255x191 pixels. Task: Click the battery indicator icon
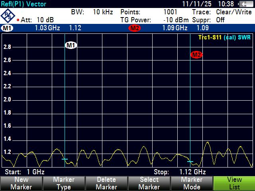(246, 4)
